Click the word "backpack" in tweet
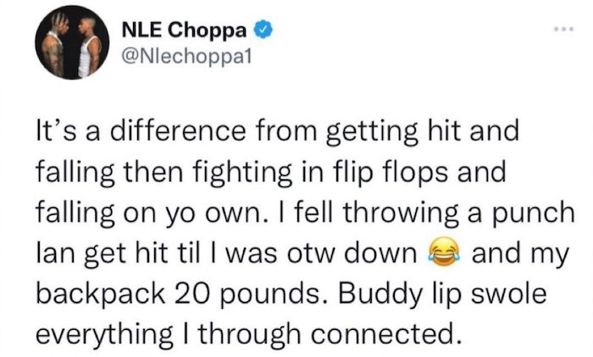The height and width of the screenshot is (357, 593). (101, 294)
